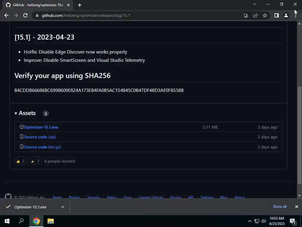Click the zip file icon for Source code (zip)
The width and height of the screenshot is (302, 227).
(22, 137)
